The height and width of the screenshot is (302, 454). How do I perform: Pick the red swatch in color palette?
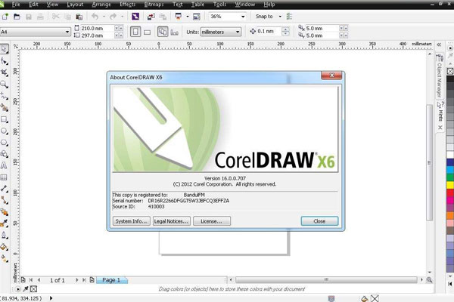tap(450, 193)
